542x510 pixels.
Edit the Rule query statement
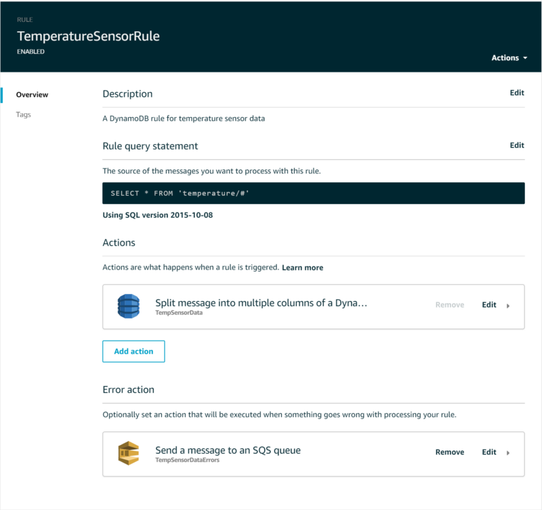click(x=517, y=145)
